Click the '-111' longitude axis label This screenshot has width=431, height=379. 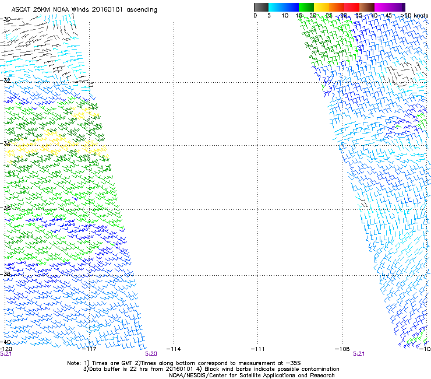tap(258, 349)
